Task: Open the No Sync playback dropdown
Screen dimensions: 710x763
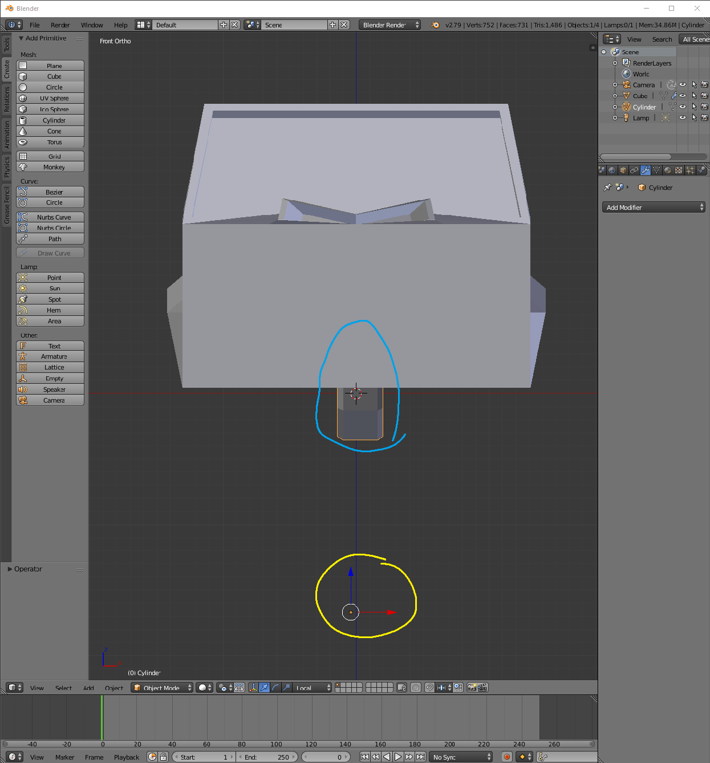Action: [x=461, y=757]
